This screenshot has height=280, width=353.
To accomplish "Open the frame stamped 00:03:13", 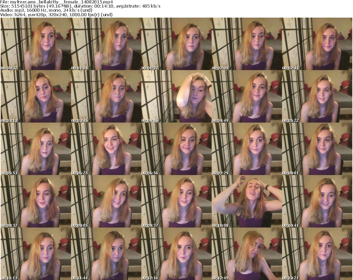I will [x=36, y=96].
